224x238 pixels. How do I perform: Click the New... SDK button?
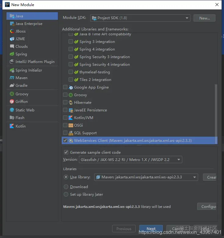click(x=204, y=18)
